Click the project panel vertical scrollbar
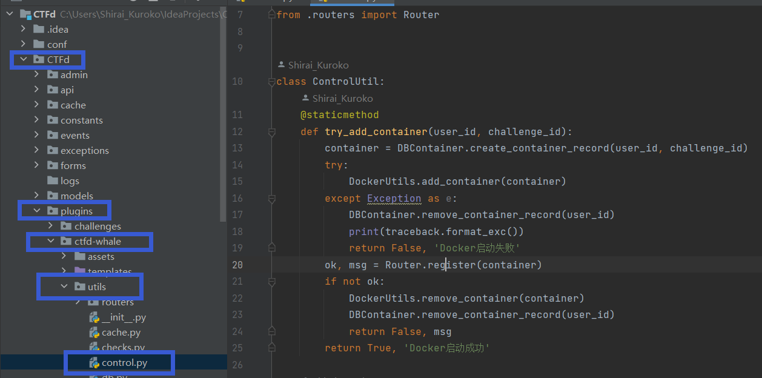Image resolution: width=762 pixels, height=378 pixels. click(224, 121)
